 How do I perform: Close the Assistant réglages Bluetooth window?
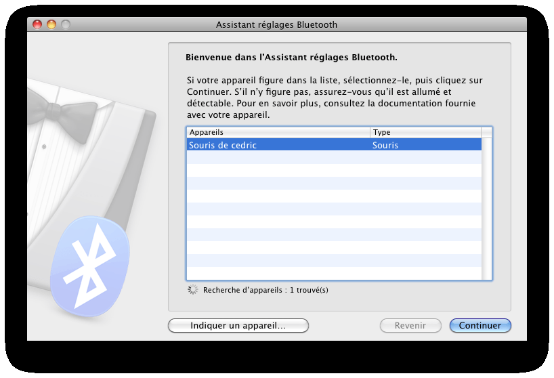[x=37, y=24]
